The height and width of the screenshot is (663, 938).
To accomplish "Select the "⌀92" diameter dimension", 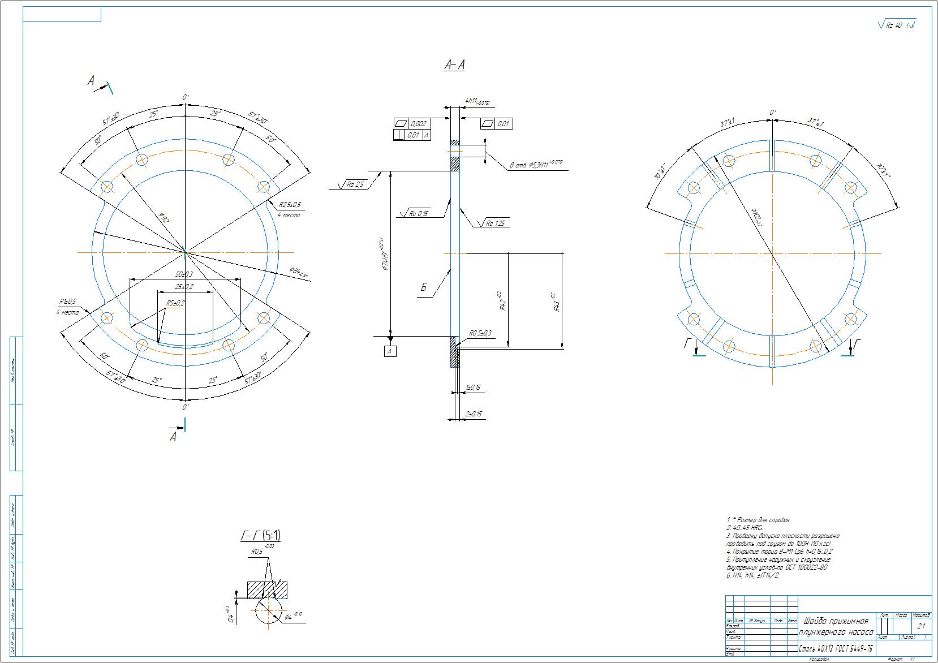I will point(163,218).
